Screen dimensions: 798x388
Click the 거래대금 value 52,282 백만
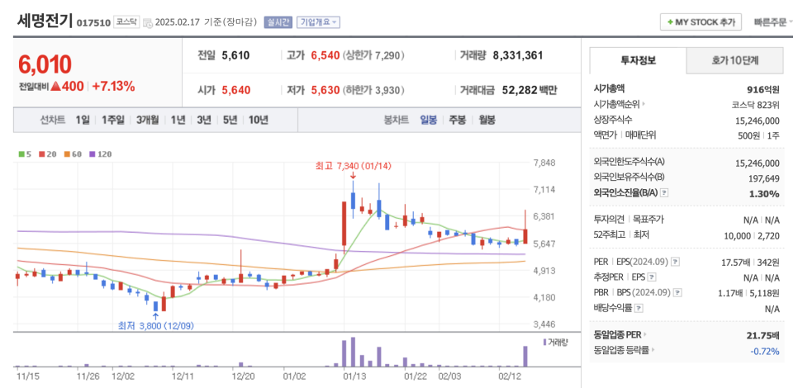(530, 91)
